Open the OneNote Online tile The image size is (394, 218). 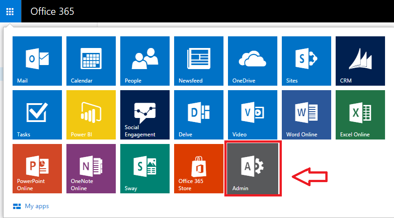tap(91, 169)
